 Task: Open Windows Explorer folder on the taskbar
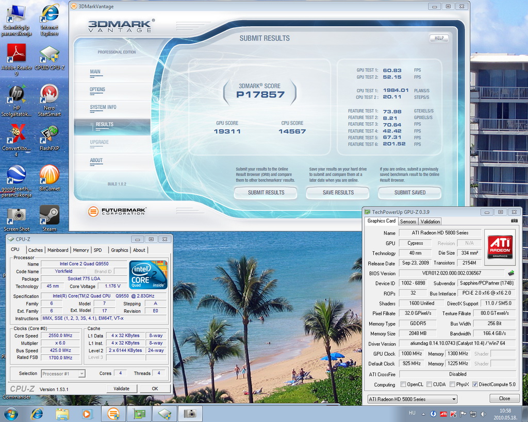62,414
